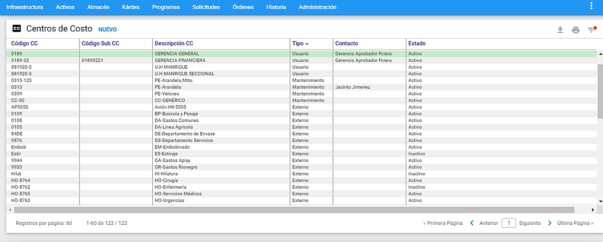
Task: Click the horizontal scrollbar right arrow
Action: coord(593,210)
